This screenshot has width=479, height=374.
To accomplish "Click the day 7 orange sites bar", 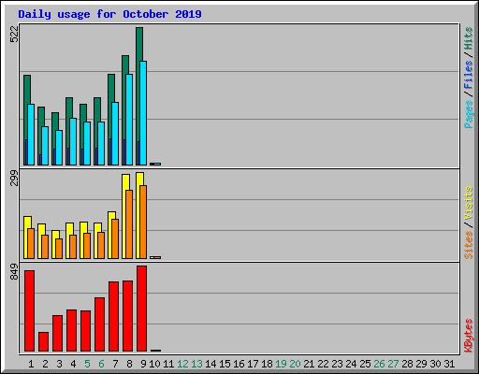I will tap(115, 238).
